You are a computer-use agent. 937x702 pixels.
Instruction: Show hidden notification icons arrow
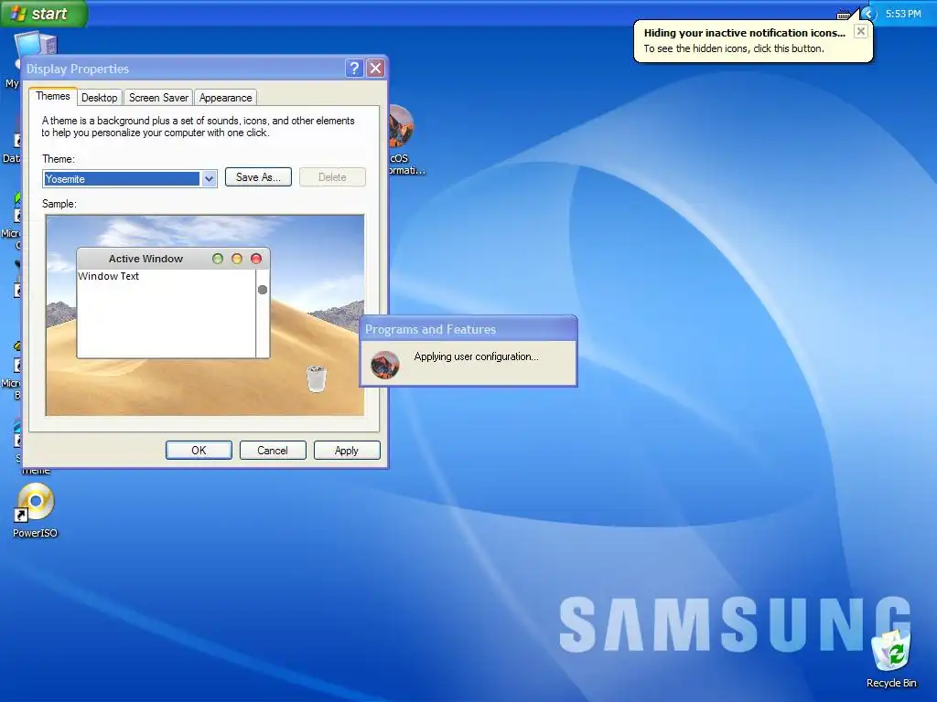(868, 13)
